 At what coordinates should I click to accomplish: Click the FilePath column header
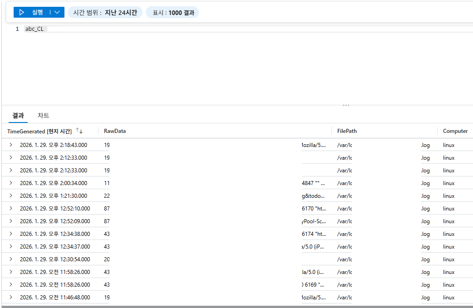pyautogui.click(x=347, y=131)
